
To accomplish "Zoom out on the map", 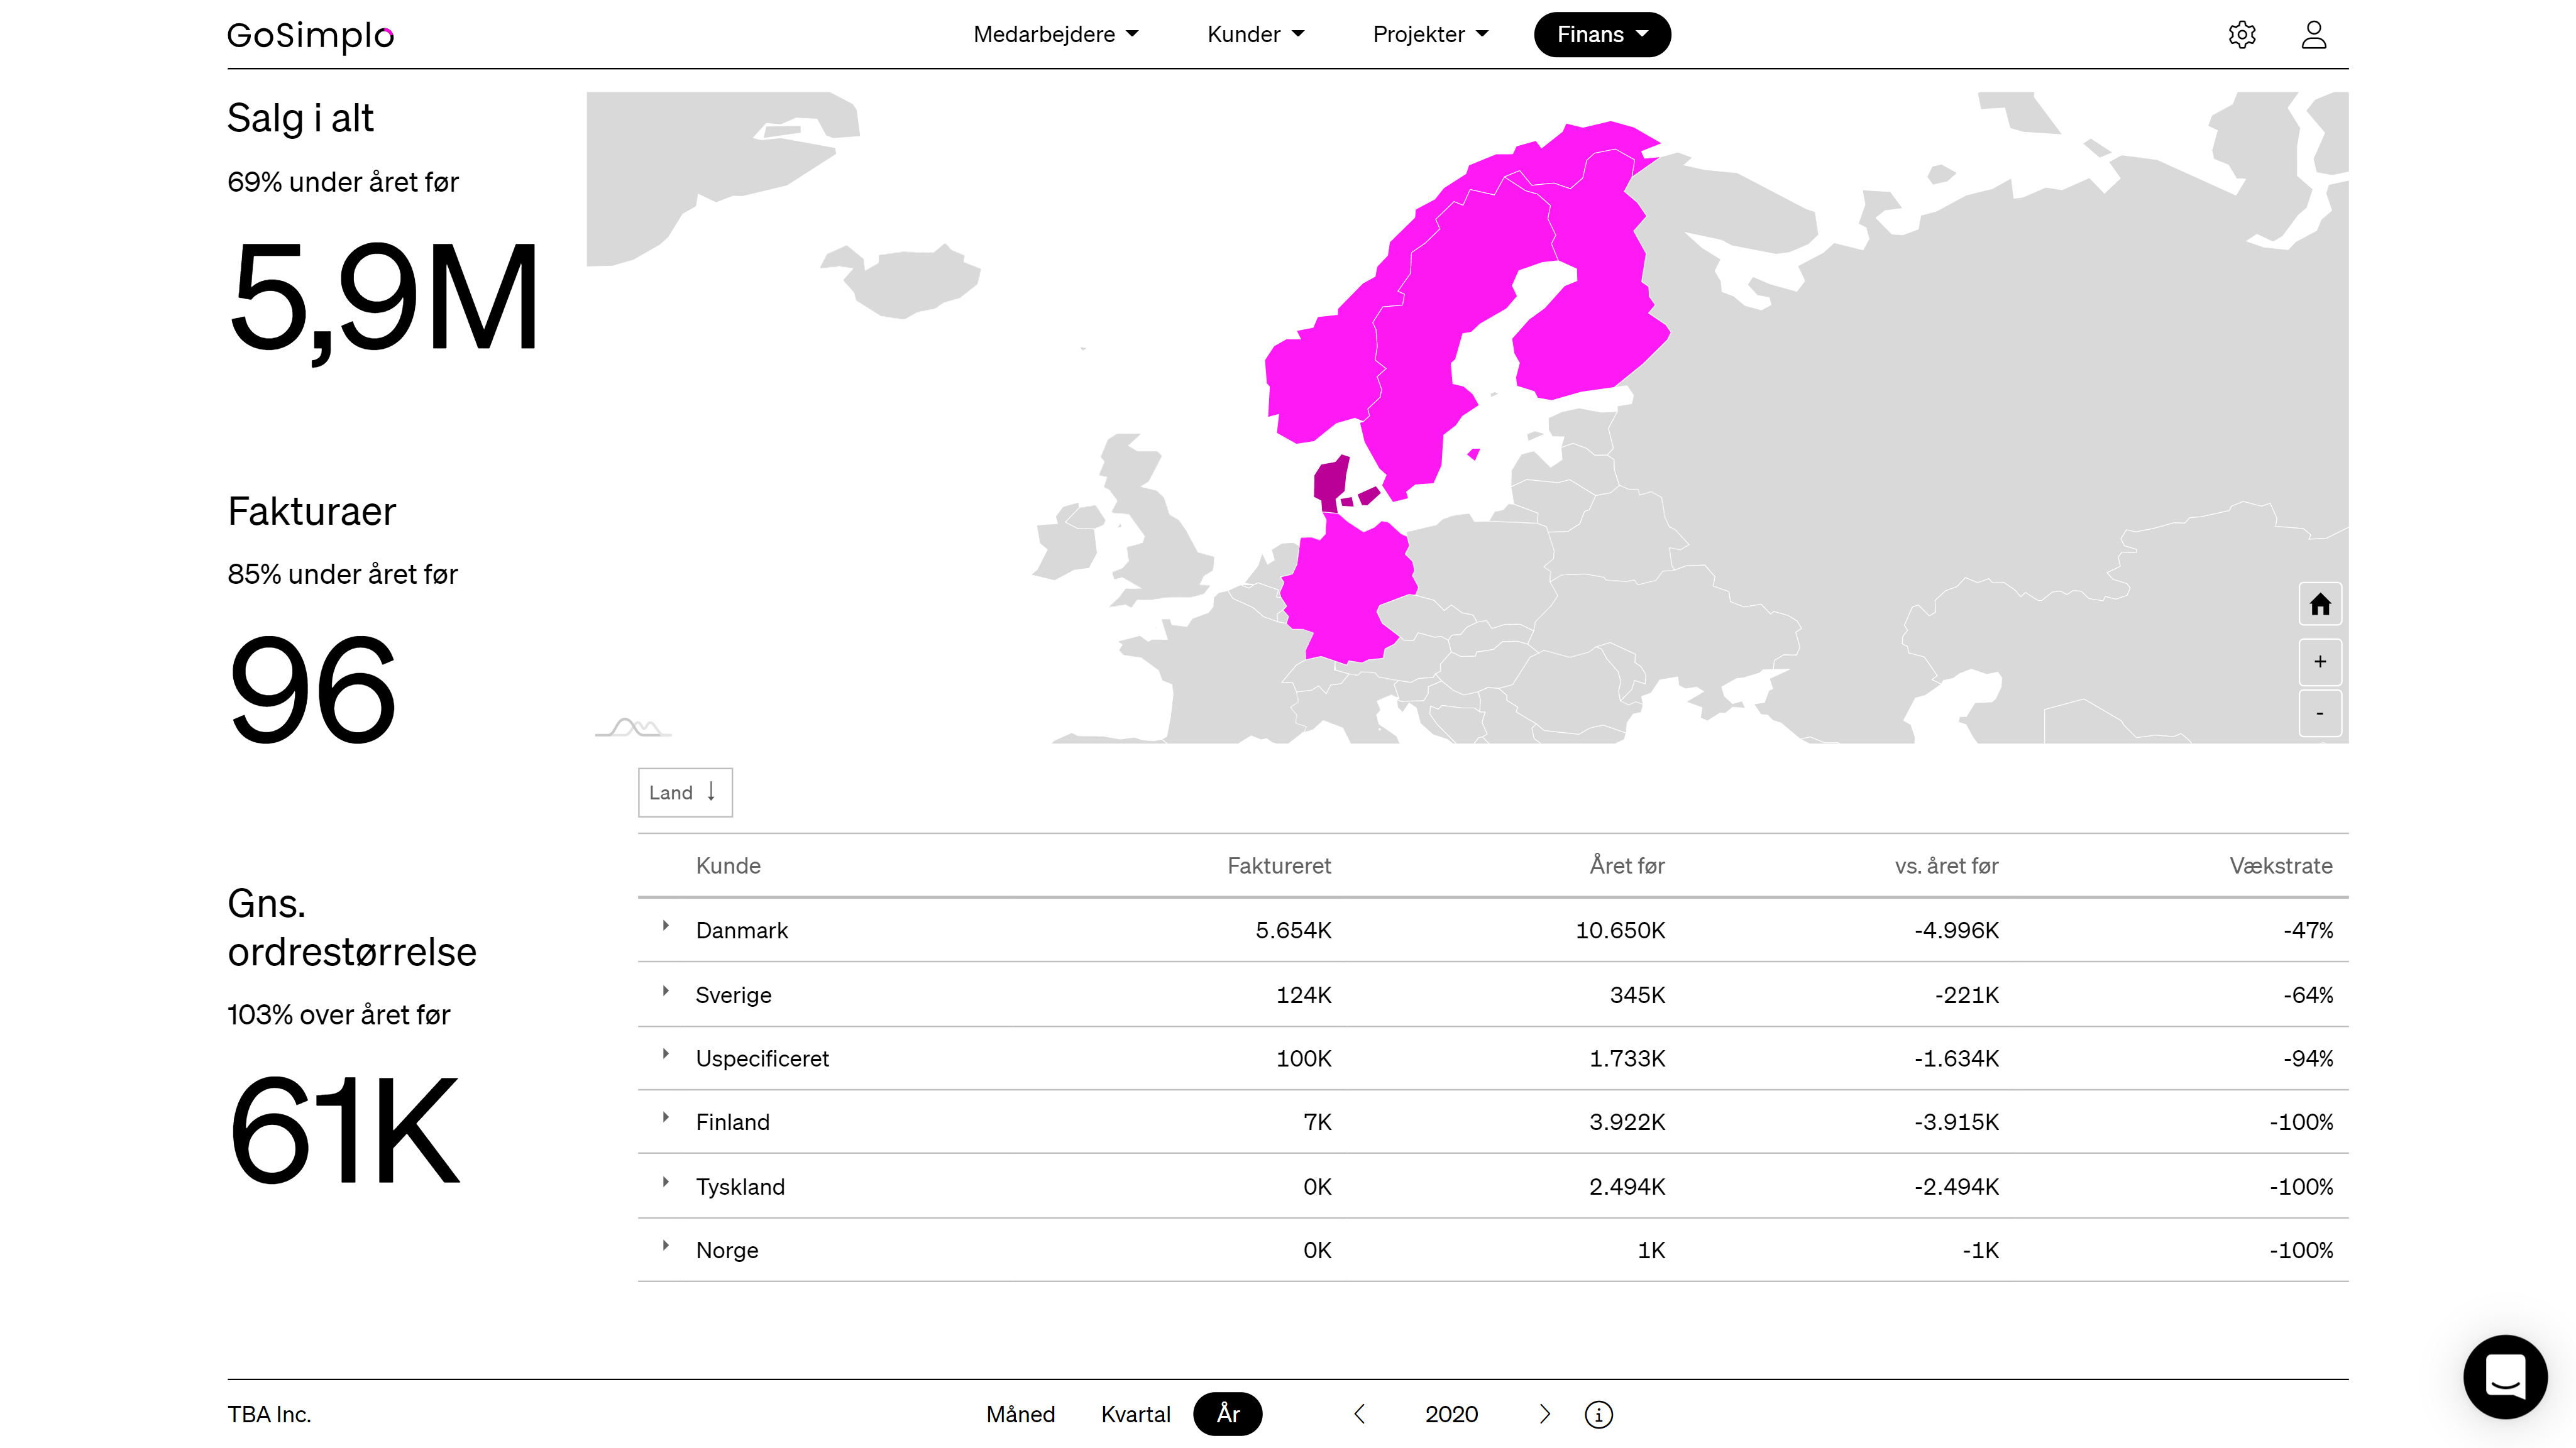I will coord(2320,713).
